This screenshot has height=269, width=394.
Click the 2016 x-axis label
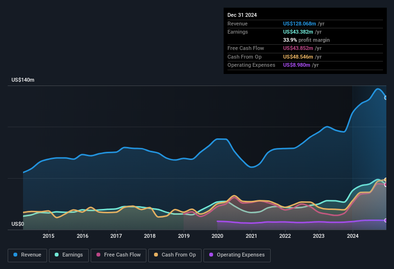[x=83, y=236]
